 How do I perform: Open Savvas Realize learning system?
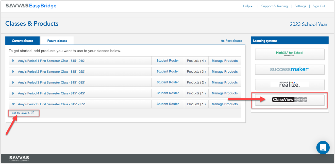coord(289,84)
